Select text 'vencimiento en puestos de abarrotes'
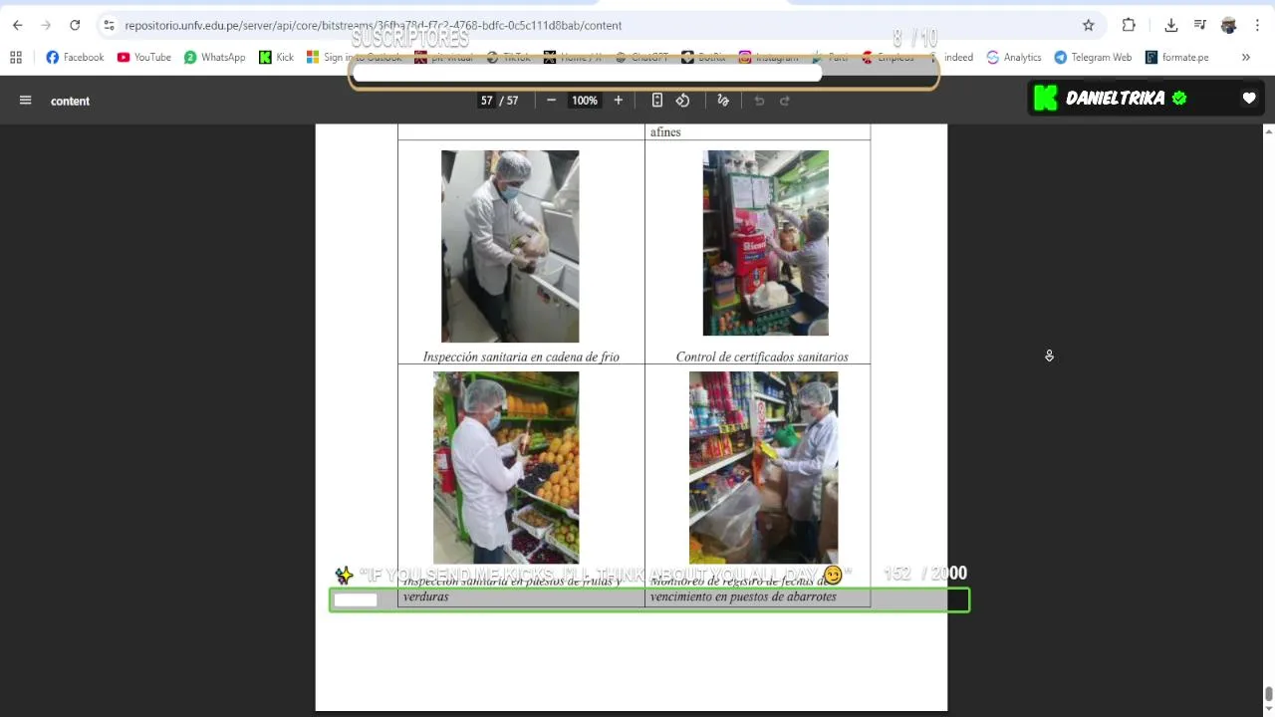This screenshot has height=717, width=1275. pyautogui.click(x=743, y=597)
